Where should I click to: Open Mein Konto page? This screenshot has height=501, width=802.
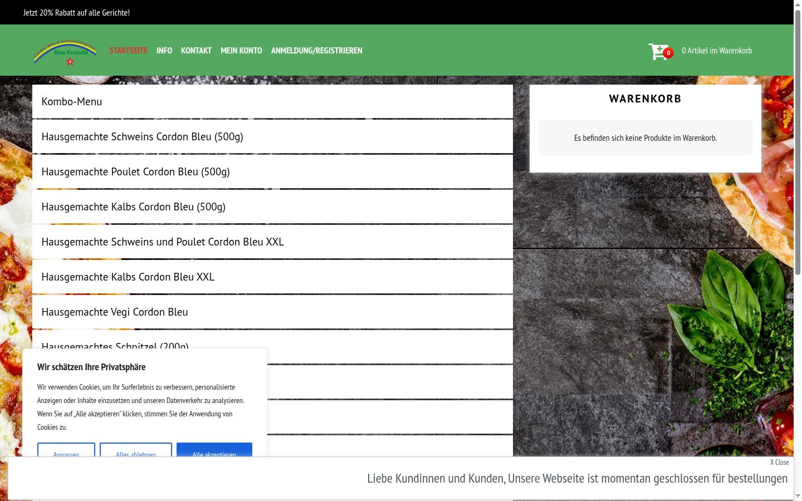coord(241,51)
